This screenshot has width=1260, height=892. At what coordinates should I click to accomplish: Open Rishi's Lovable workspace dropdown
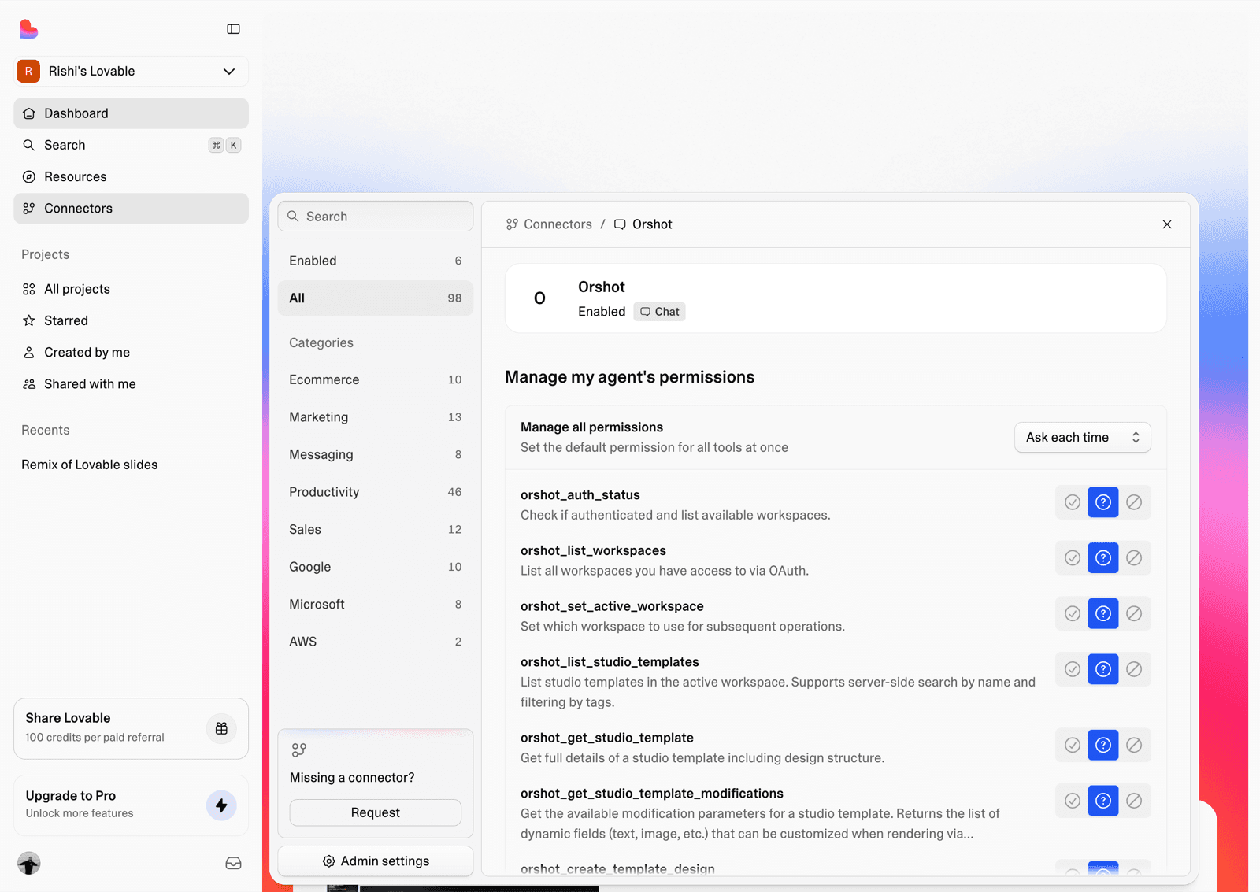coord(132,71)
